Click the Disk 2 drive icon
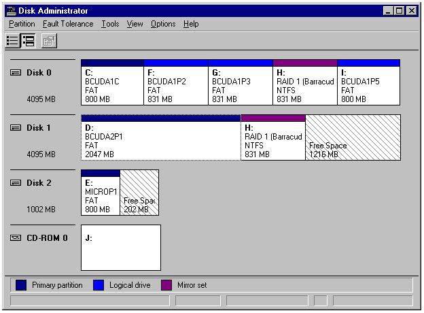This screenshot has width=424, height=313. pos(16,183)
